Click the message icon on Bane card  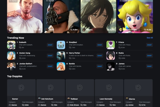71,30
